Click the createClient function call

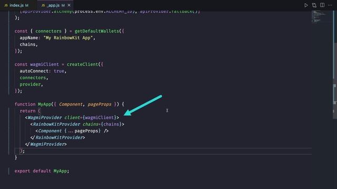82,64
